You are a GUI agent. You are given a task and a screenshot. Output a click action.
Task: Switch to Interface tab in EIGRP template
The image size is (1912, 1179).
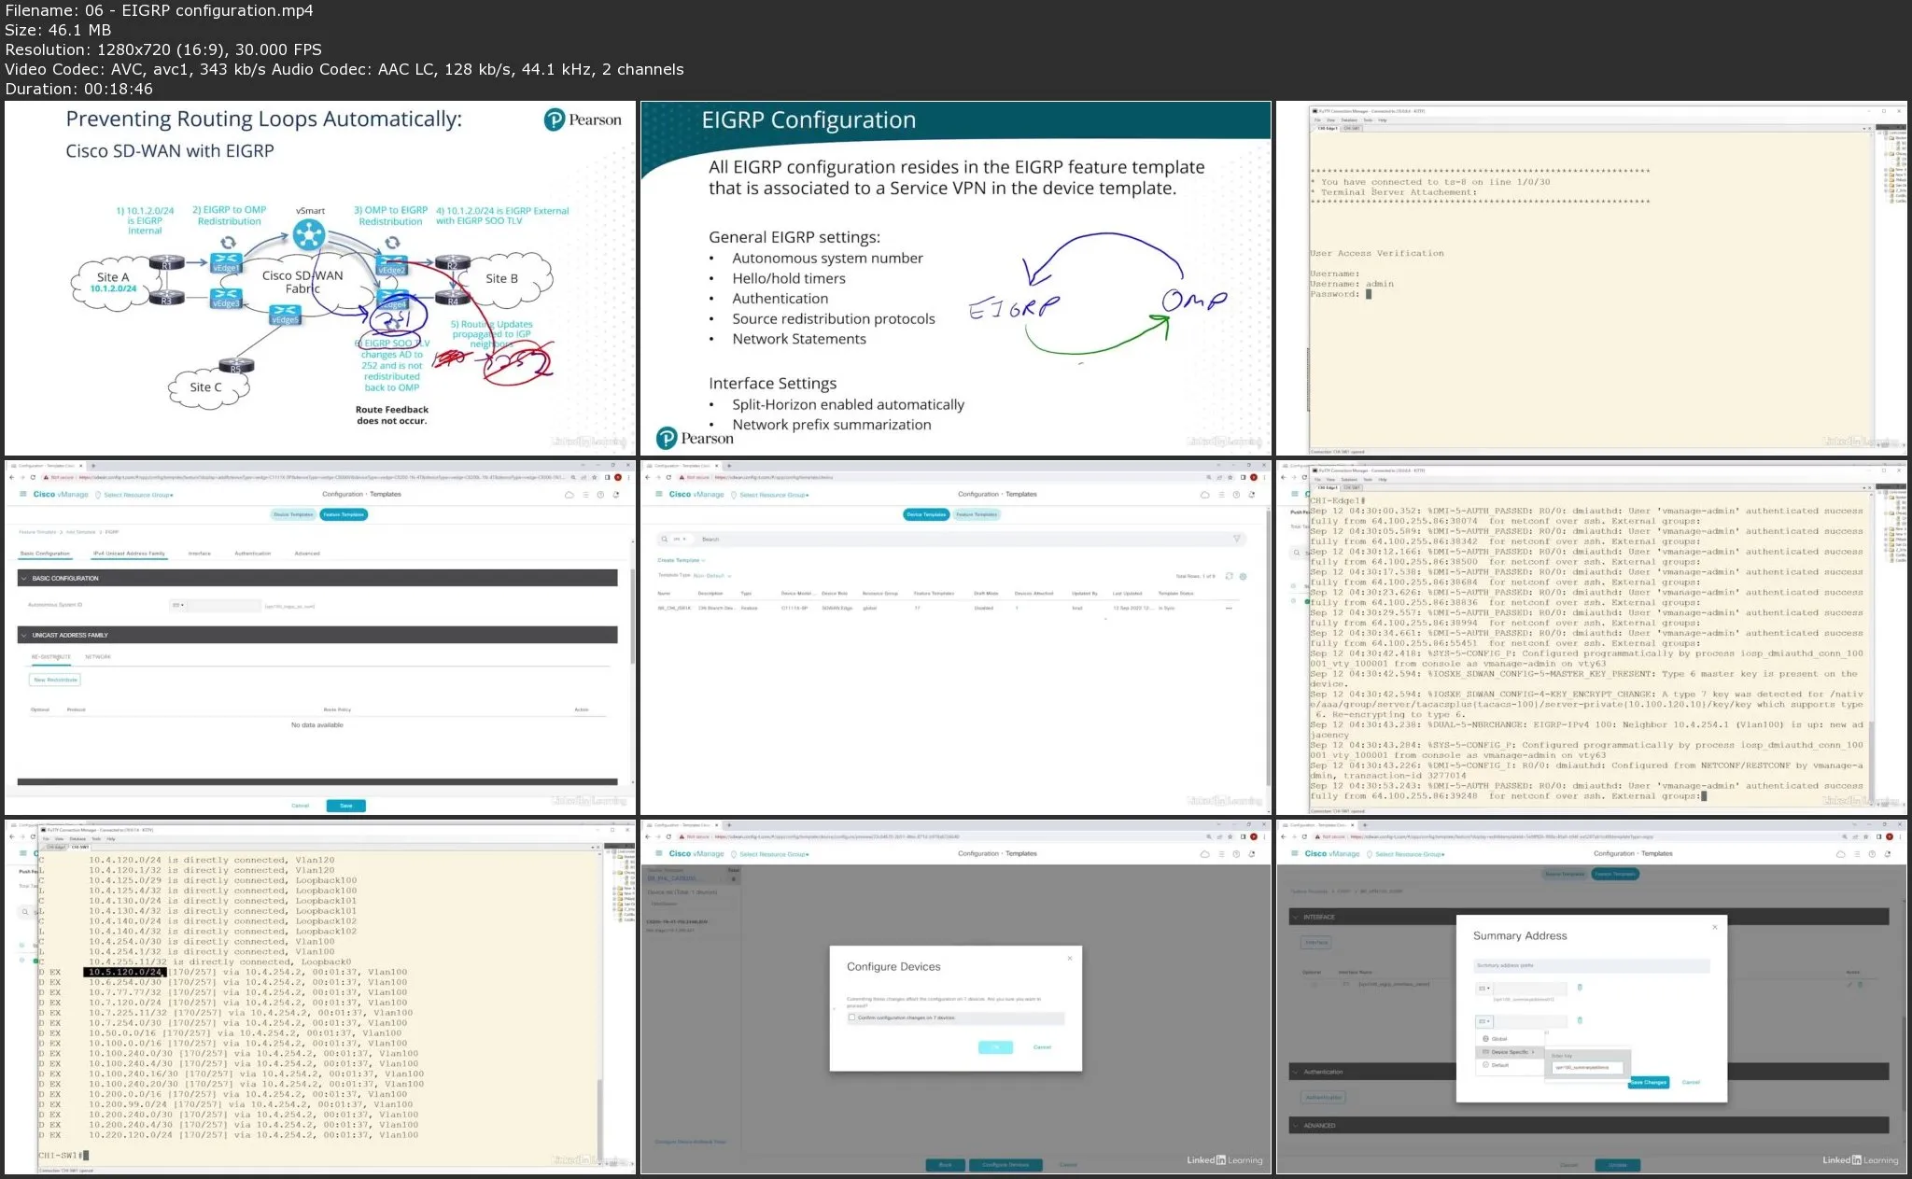(x=199, y=554)
